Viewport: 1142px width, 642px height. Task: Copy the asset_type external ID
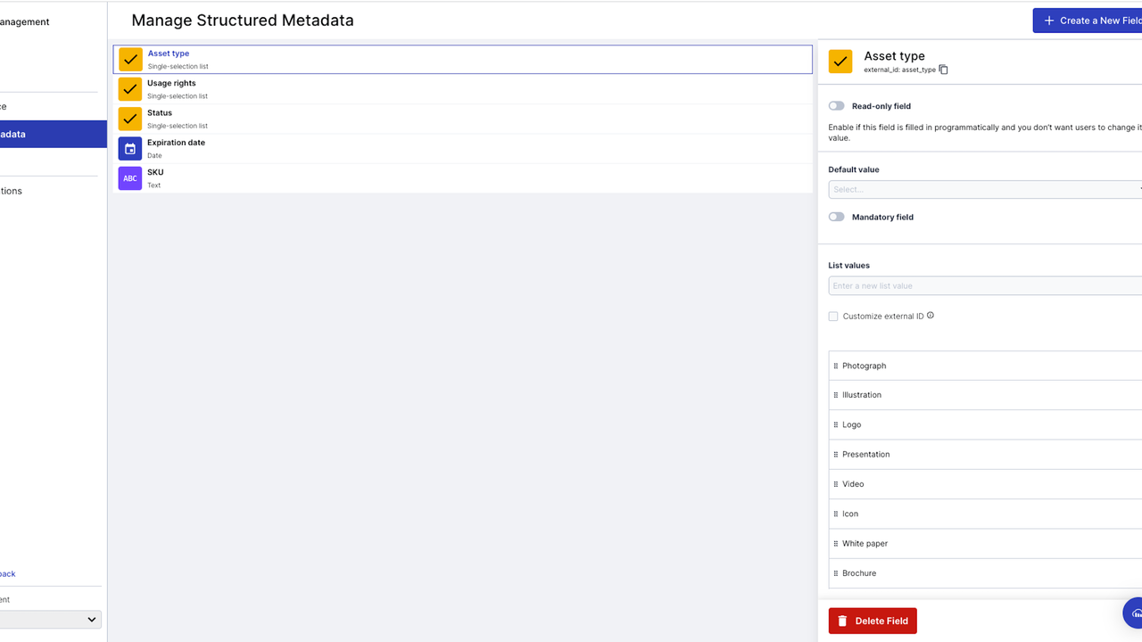coord(944,70)
